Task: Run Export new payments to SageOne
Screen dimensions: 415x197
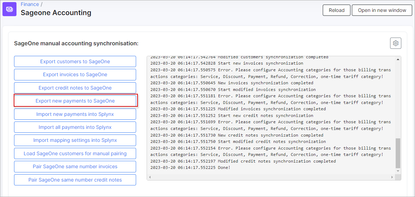Action: pyautogui.click(x=75, y=101)
